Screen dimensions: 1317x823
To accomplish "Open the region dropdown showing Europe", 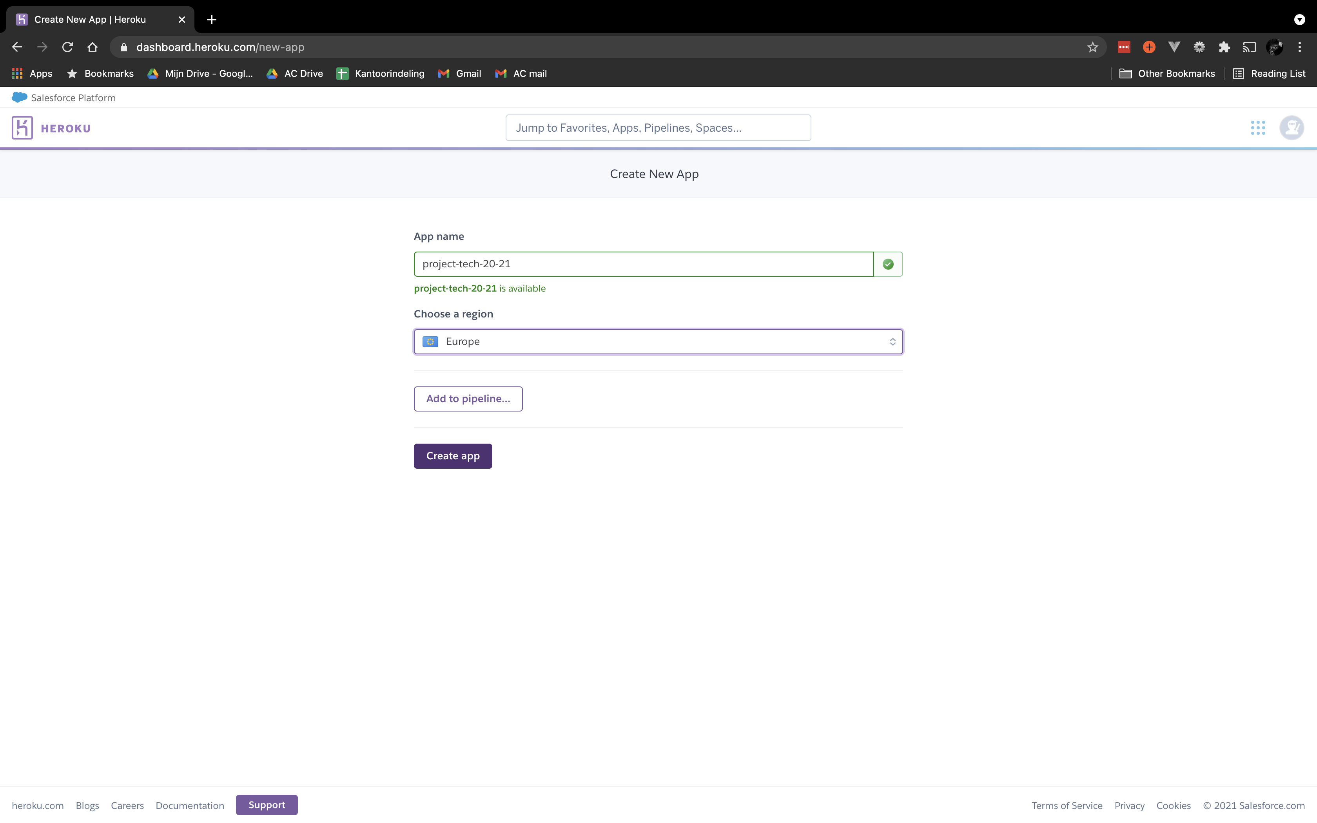I will (657, 341).
